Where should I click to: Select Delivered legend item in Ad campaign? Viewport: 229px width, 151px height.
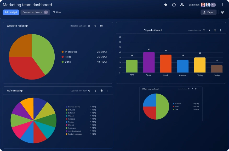81,110
